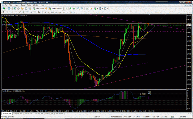Open the Profiles toolbar icon
193x119 pixels.
pyautogui.click(x=9, y=8)
